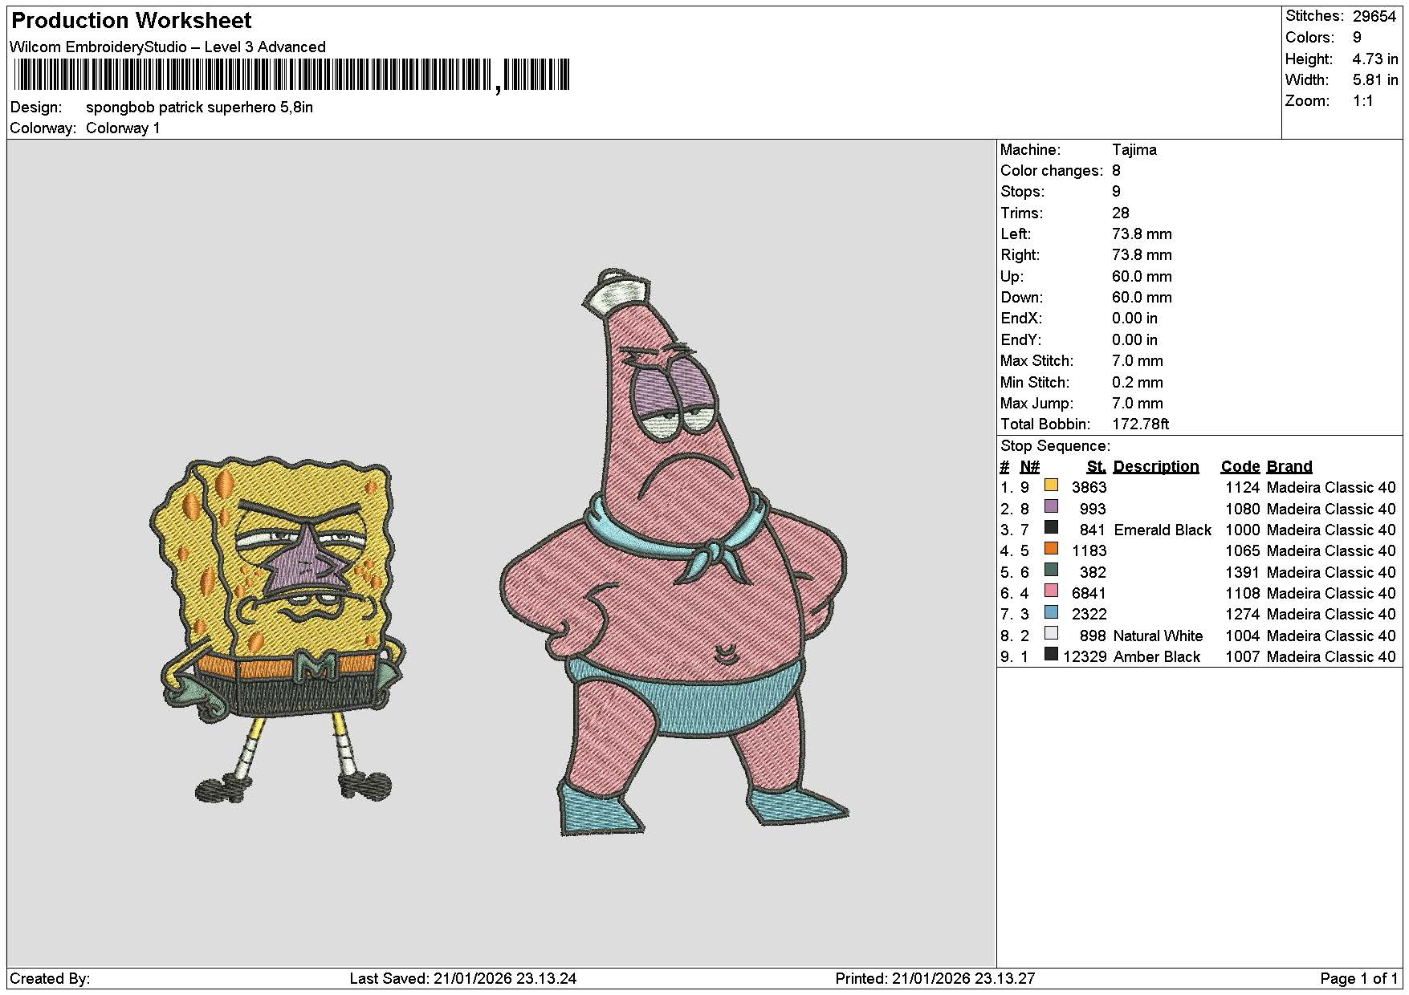This screenshot has width=1409, height=995.
Task: Select the "Description" column header
Action: [1156, 467]
